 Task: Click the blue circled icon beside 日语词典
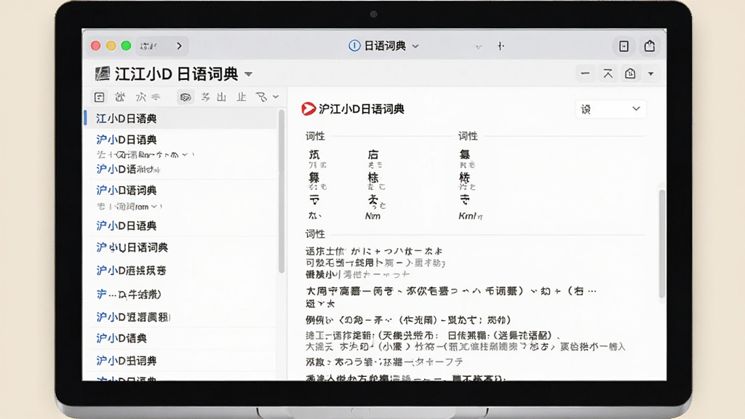(354, 46)
